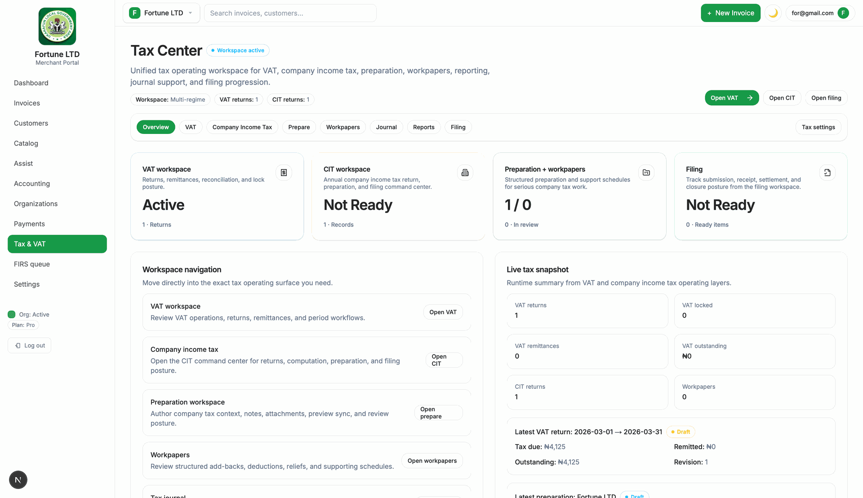Click Open CIT in Workspace navigation
The image size is (863, 498).
pyautogui.click(x=444, y=360)
